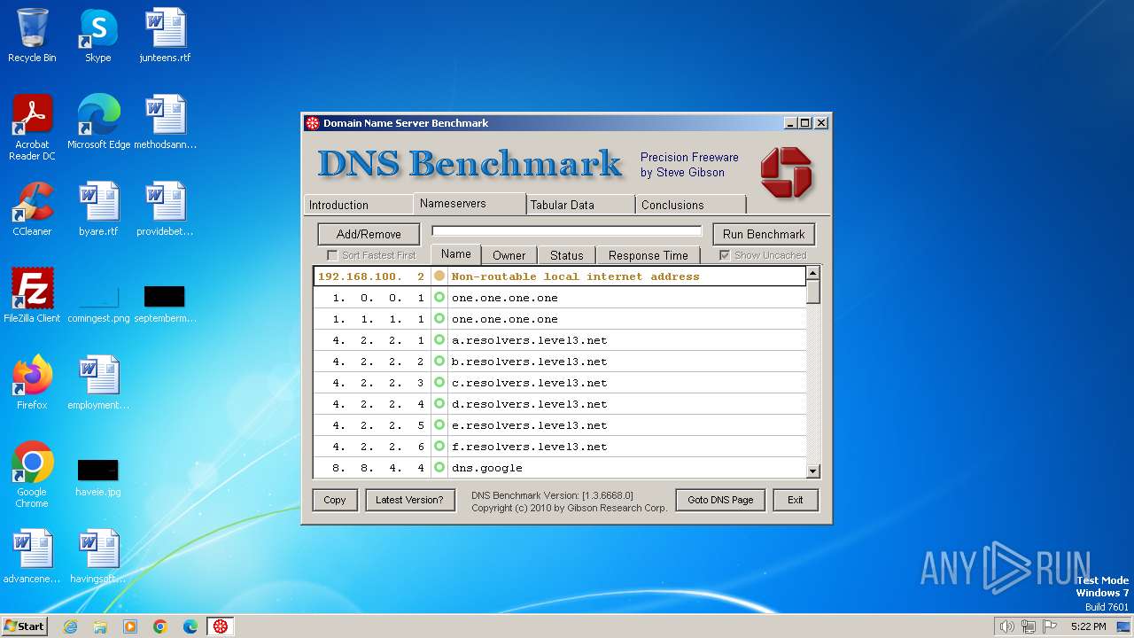Click the benchmark progress bar
The image size is (1134, 638).
click(567, 231)
